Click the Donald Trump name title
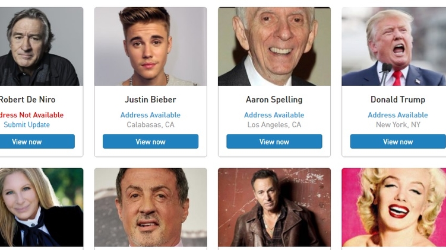This screenshot has height=250, width=446. pos(397,100)
